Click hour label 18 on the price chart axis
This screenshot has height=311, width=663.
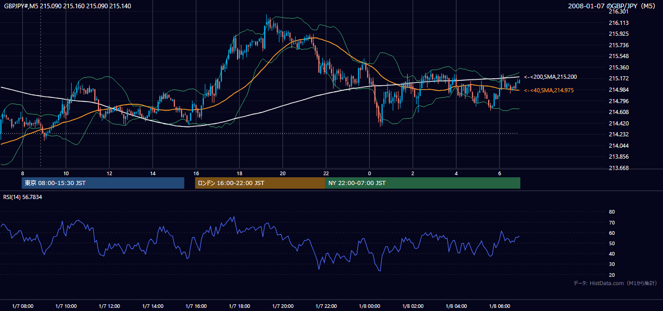click(x=239, y=173)
